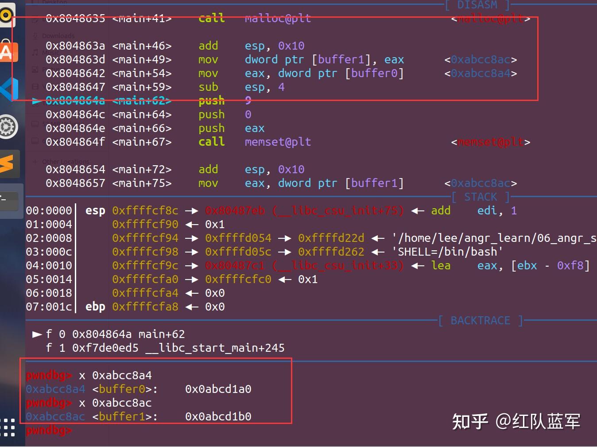Select stack address 0xffffcf8c
The height and width of the screenshot is (447, 597).
click(145, 210)
